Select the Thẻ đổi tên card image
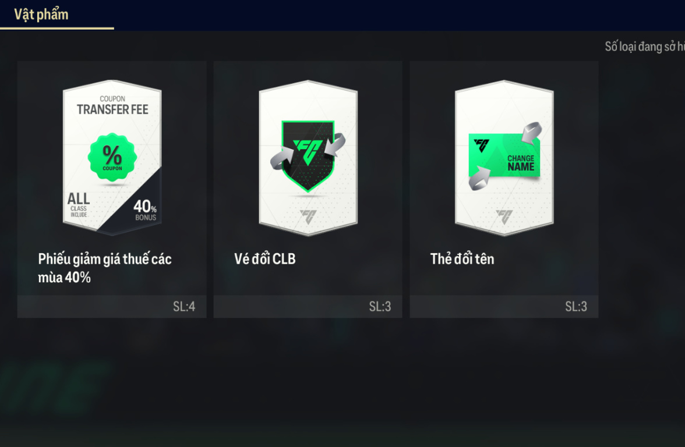The height and width of the screenshot is (447, 685). [504, 158]
